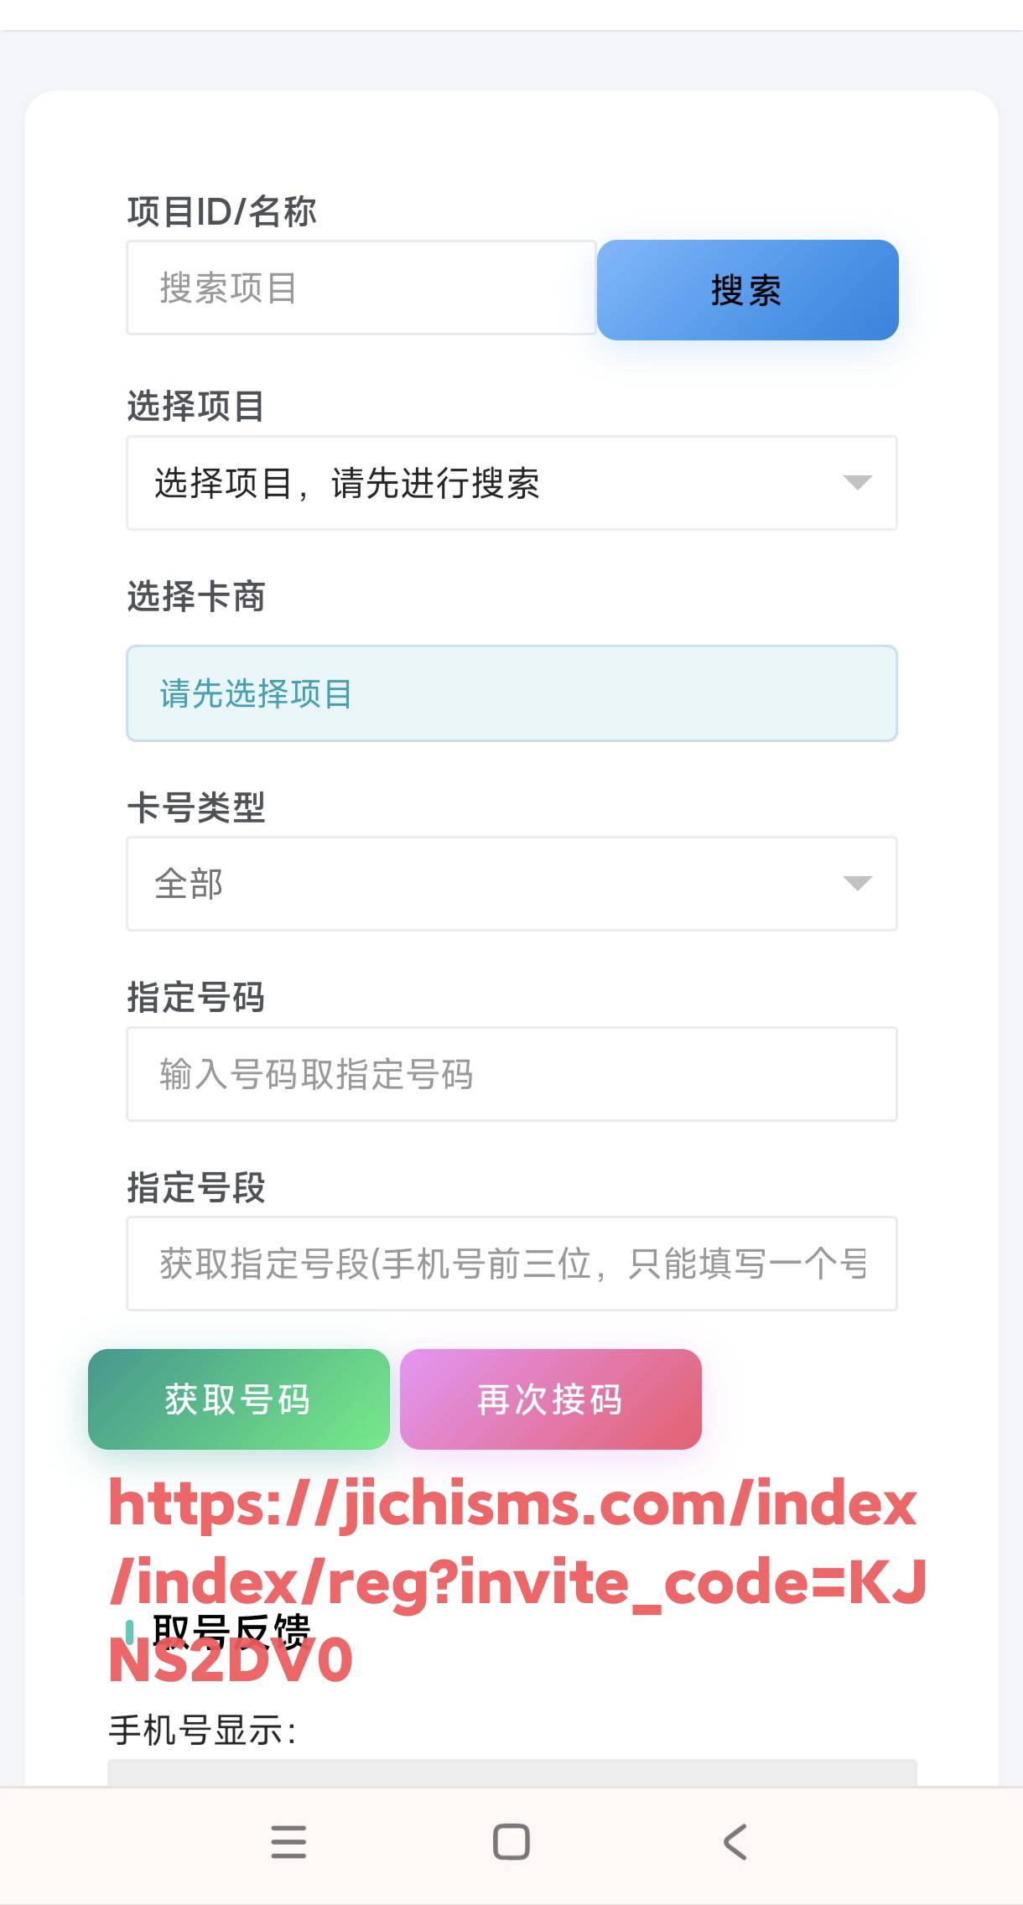Click the 手机号显示 label text
The height and width of the screenshot is (1905, 1023).
click(x=202, y=1730)
